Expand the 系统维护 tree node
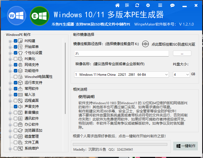The image size is (203, 158). click(10, 149)
